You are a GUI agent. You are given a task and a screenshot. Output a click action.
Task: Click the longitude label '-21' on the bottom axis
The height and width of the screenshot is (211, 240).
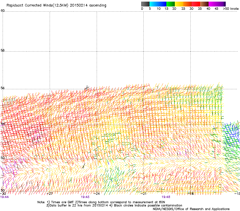coord(143,194)
